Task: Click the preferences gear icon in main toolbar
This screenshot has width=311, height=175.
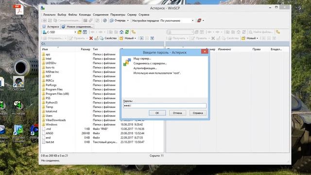Action: [105, 20]
